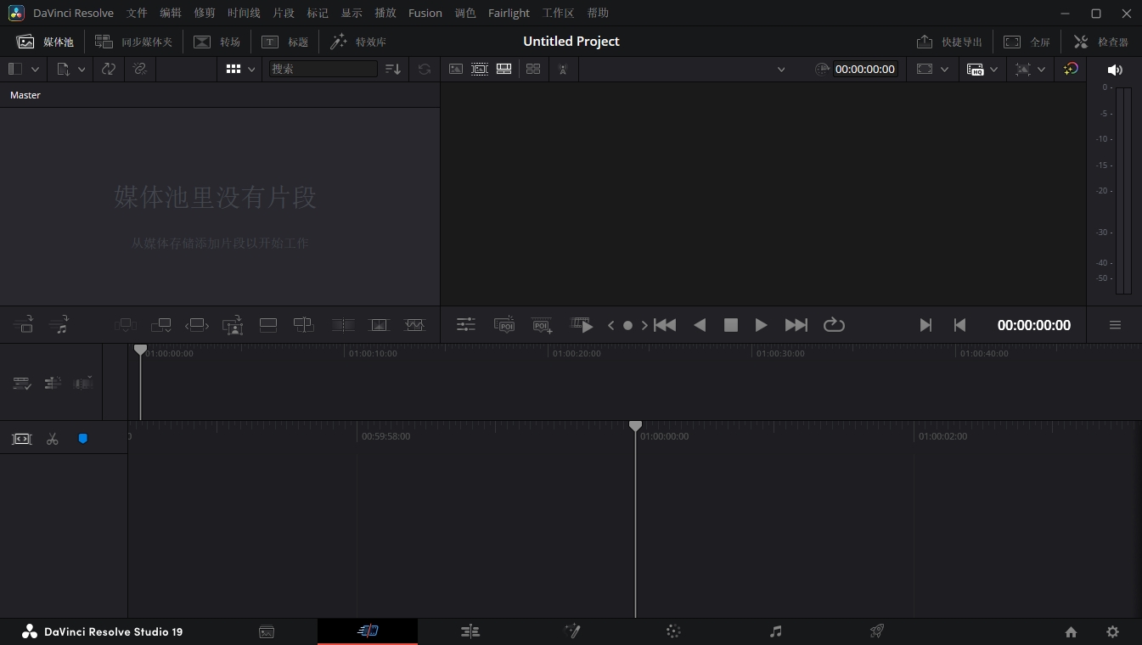
Task: Go to the Deliver page rocket icon
Action: click(877, 631)
